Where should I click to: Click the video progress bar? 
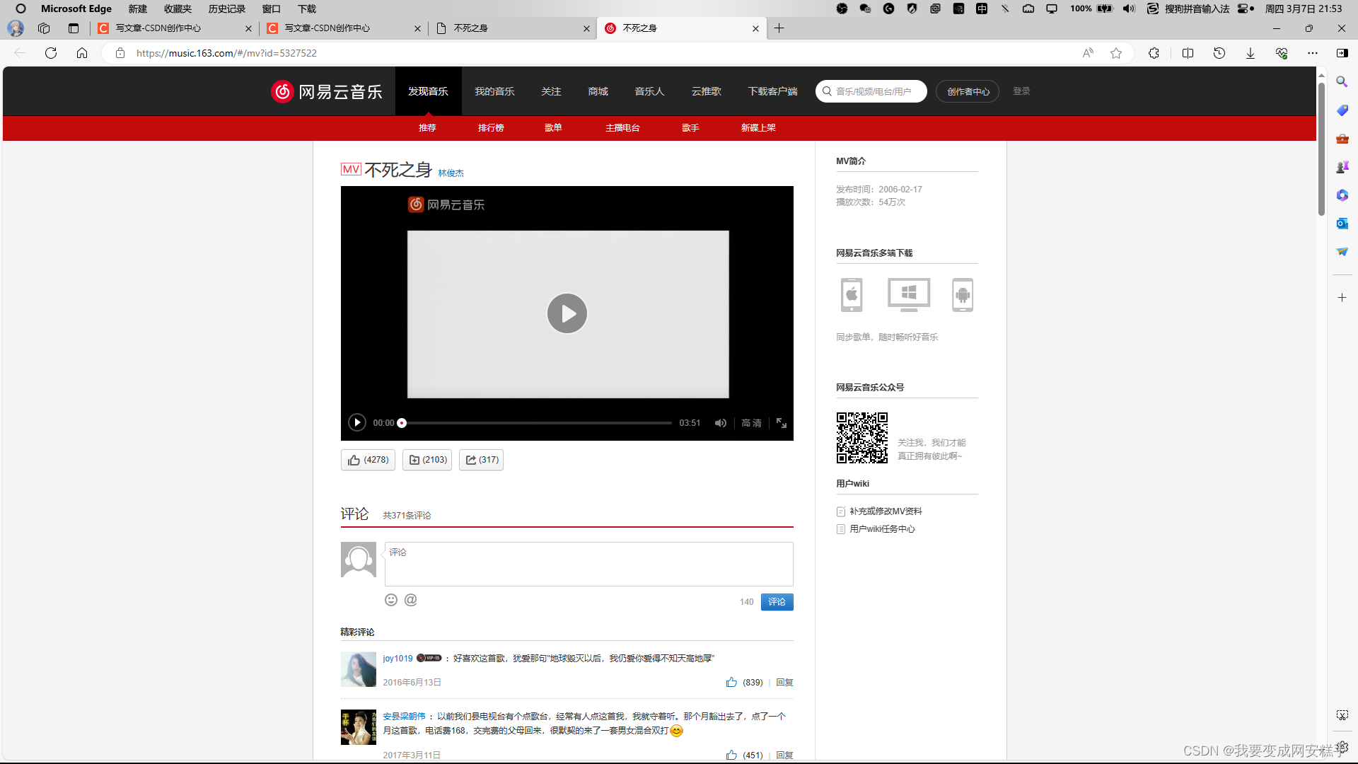[538, 423]
